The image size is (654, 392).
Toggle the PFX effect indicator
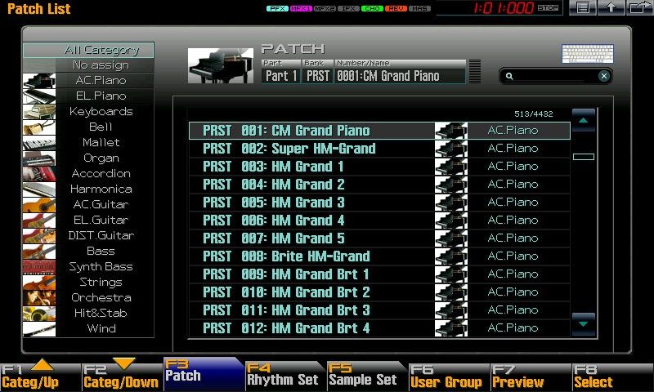click(x=277, y=8)
